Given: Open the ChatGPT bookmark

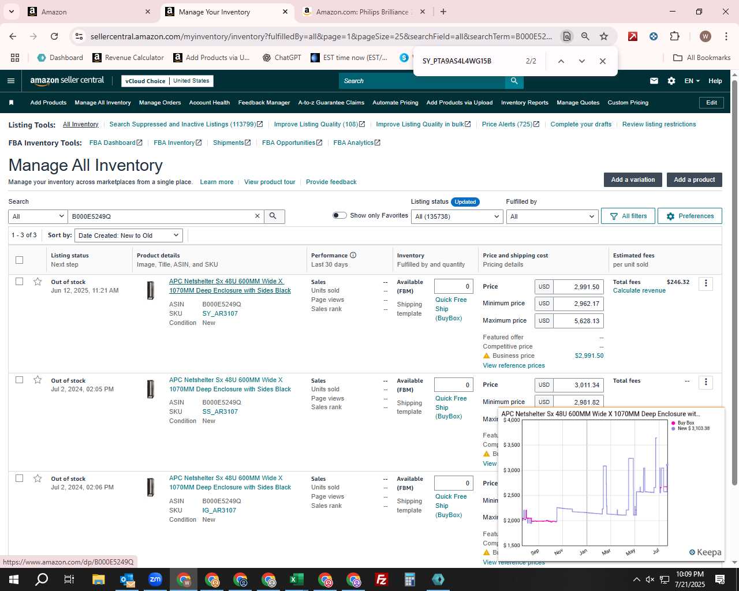Looking at the screenshot, I should tap(282, 58).
